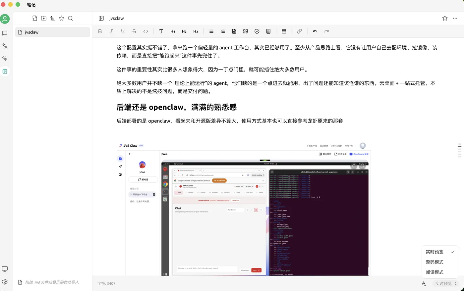
Task: Open the more options ellipsis menu
Action: (455, 18)
